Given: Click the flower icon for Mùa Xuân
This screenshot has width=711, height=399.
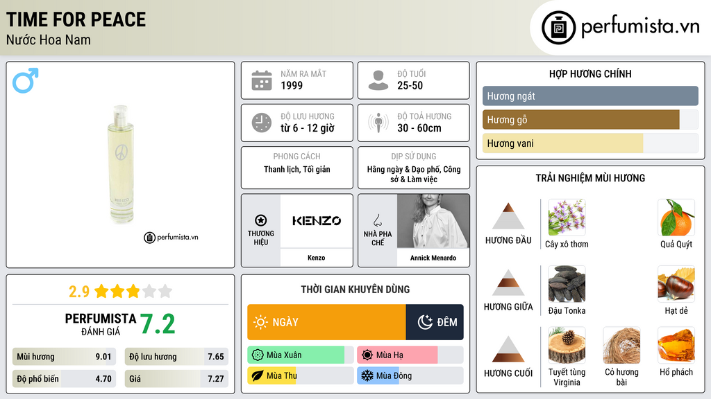Looking at the screenshot, I should tap(258, 355).
